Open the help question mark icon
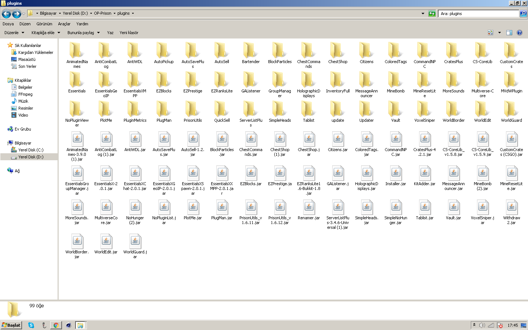This screenshot has width=528, height=330. [x=520, y=33]
